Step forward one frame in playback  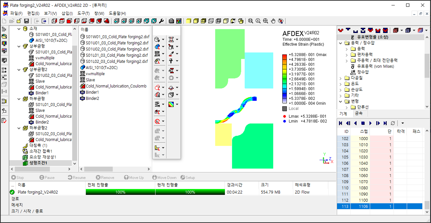(378, 123)
